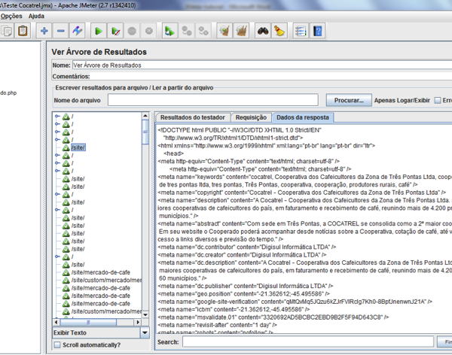The height and width of the screenshot is (355, 452).
Task: Click the Paste clipboard icon
Action: tap(23, 31)
